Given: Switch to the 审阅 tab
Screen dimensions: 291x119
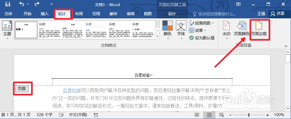Looking at the screenshot, I should tap(131, 14).
